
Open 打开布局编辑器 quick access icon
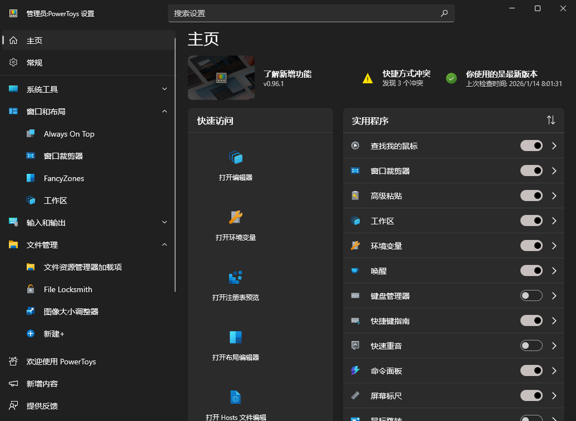pyautogui.click(x=236, y=337)
